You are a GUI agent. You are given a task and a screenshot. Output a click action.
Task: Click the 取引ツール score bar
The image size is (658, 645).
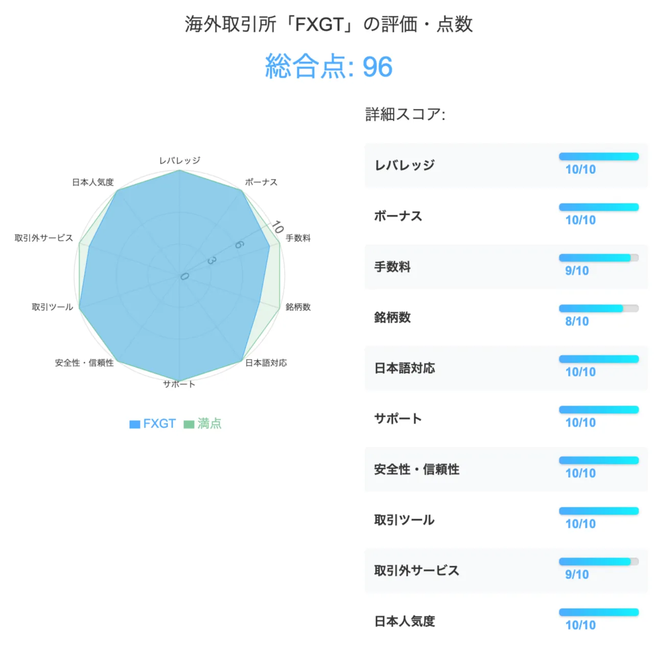pyautogui.click(x=599, y=511)
